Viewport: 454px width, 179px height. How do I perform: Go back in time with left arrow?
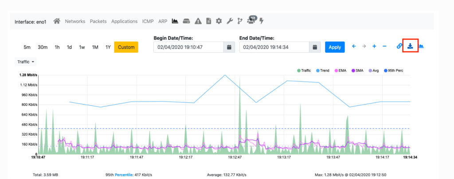(354, 46)
